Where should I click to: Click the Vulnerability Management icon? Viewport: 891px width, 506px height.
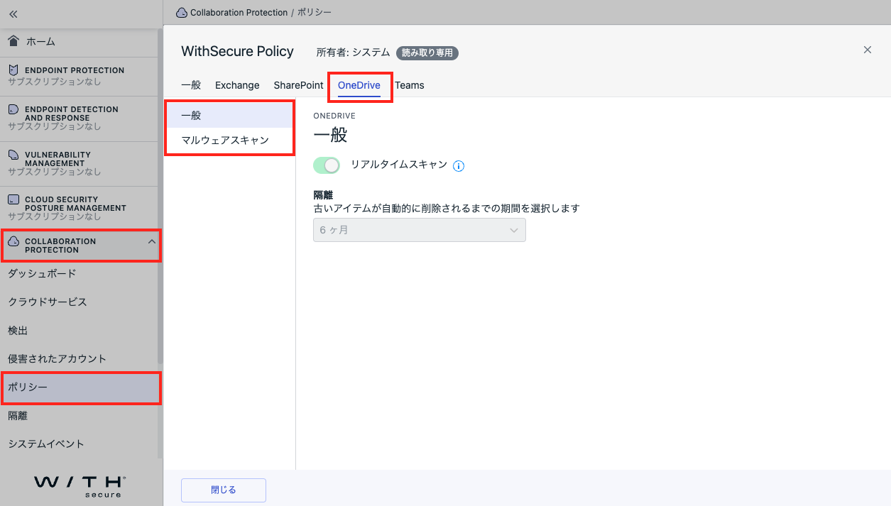pos(13,155)
